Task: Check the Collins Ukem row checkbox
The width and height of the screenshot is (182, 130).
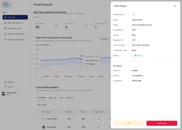Action: (39, 119)
